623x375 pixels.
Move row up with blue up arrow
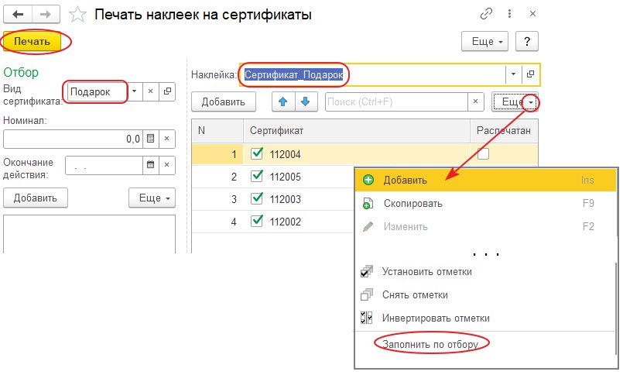coord(283,101)
